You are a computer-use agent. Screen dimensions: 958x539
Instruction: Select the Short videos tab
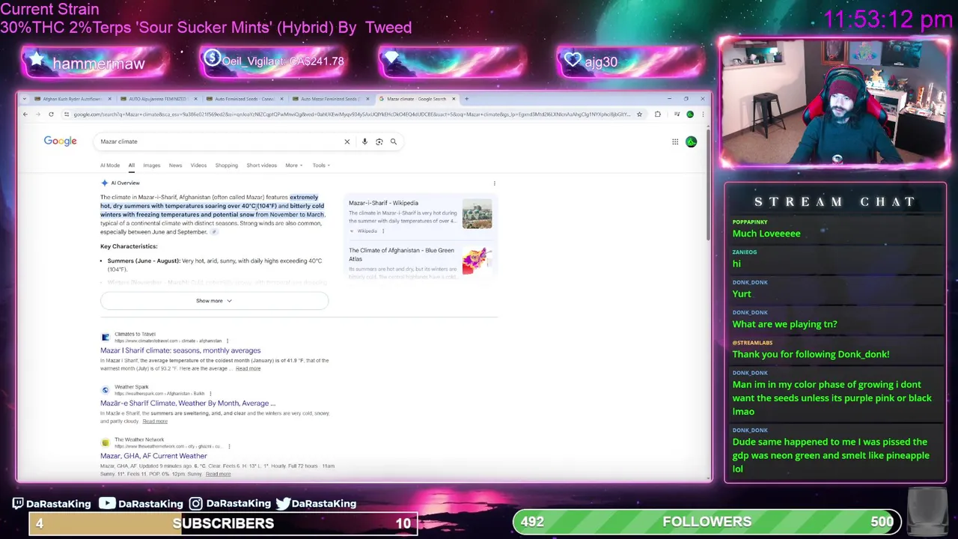[262, 165]
